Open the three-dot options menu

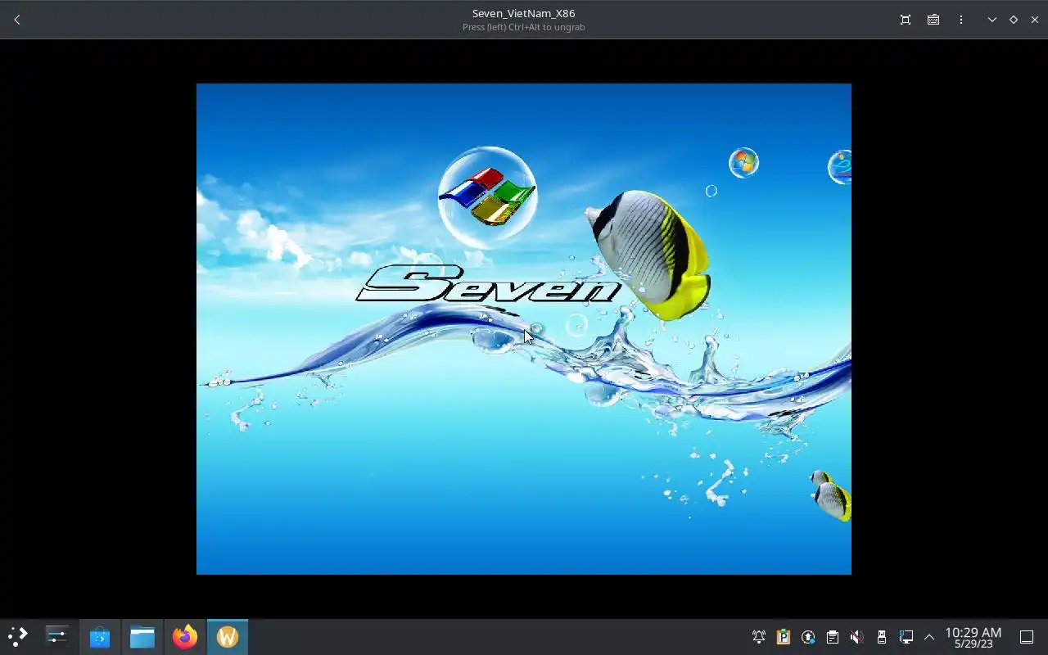(x=961, y=20)
